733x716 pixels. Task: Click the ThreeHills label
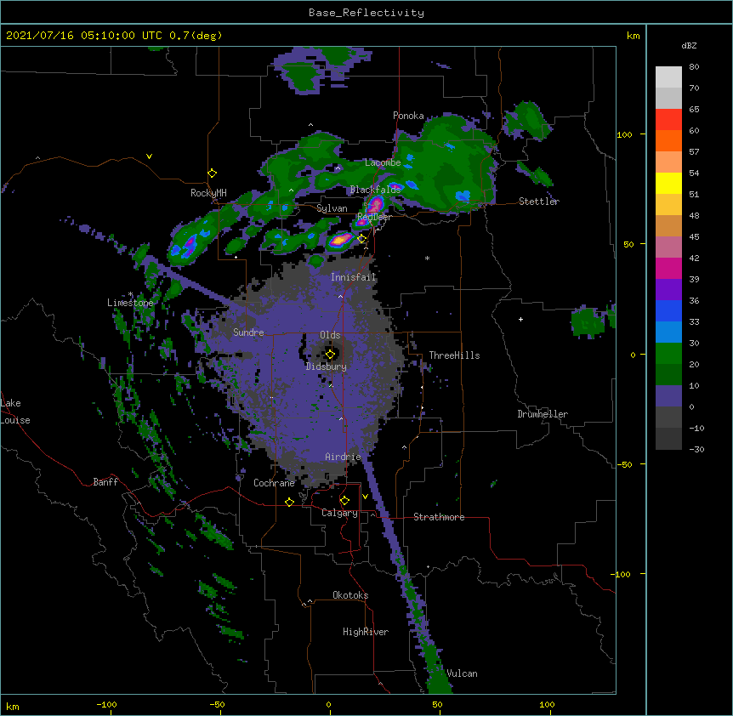pos(454,355)
